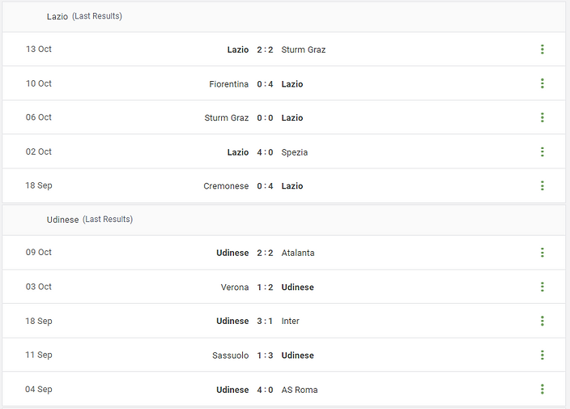Click three-dot icon for Verona vs Udinese match
570x409 pixels.
pyautogui.click(x=542, y=287)
